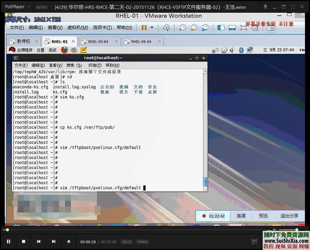This screenshot has height=250, width=310.
Task: Skip to next file in PotPlayer
Action: pyautogui.click(x=53, y=241)
